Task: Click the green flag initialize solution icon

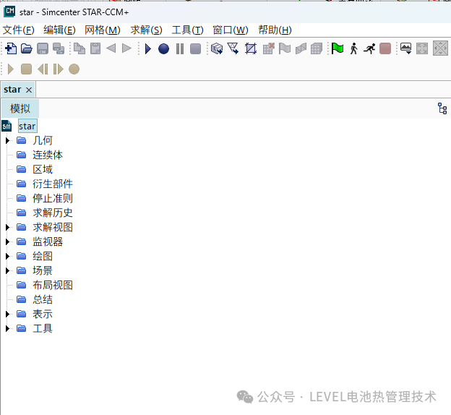Action: pos(338,48)
